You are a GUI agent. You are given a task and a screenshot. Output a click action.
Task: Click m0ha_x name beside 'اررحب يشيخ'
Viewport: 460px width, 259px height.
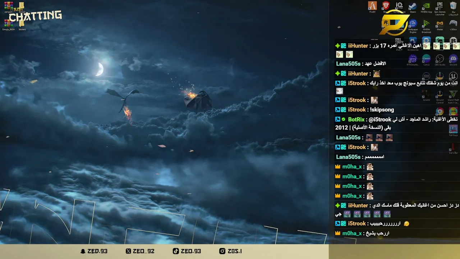[352, 233]
